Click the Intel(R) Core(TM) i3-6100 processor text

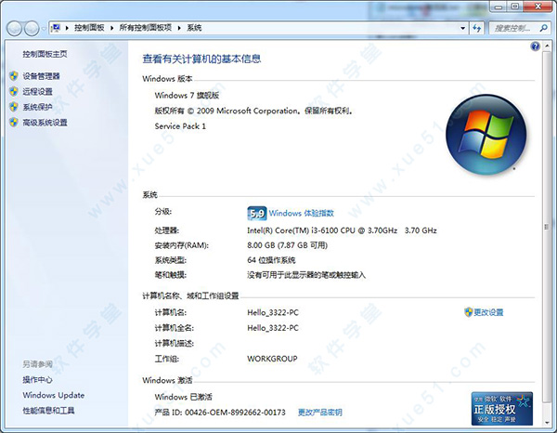tap(342, 230)
